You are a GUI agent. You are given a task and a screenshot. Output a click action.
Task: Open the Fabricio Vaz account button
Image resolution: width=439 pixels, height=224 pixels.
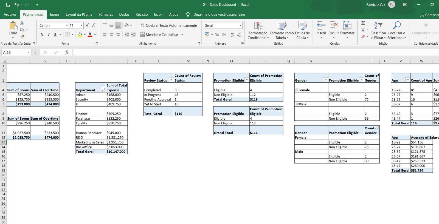381,4
